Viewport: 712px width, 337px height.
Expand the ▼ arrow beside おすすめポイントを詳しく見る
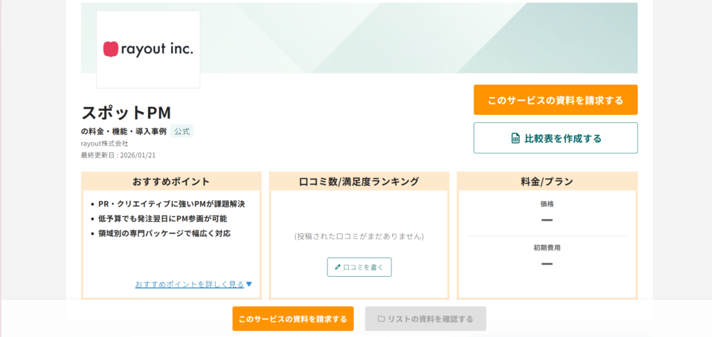pos(249,284)
